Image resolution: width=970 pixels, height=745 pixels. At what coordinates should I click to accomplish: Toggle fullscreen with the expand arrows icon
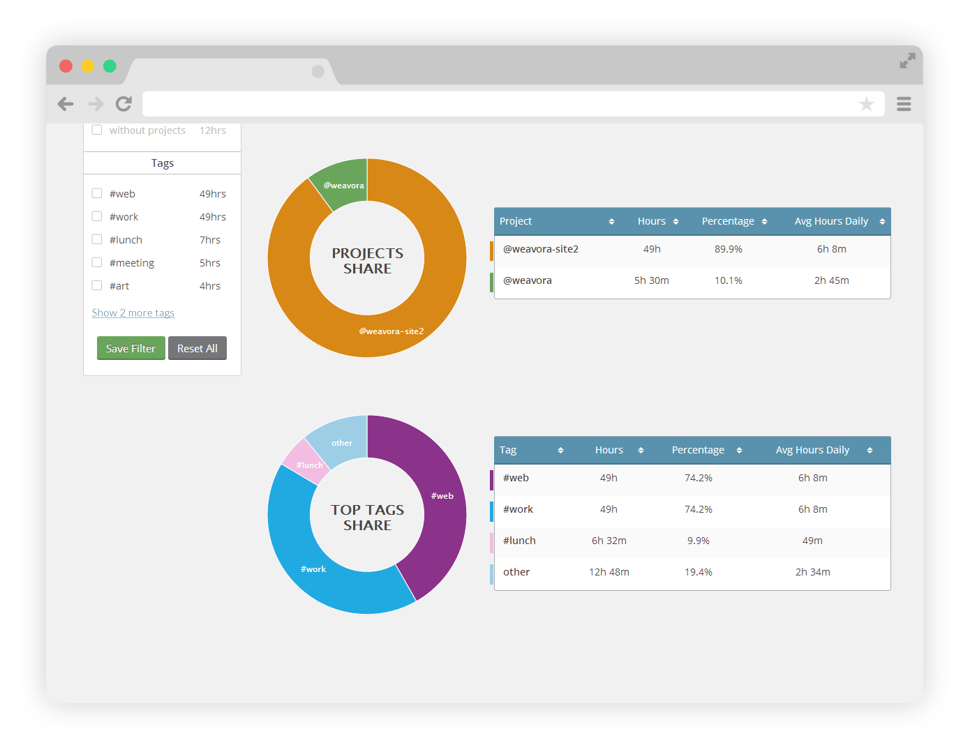907,61
